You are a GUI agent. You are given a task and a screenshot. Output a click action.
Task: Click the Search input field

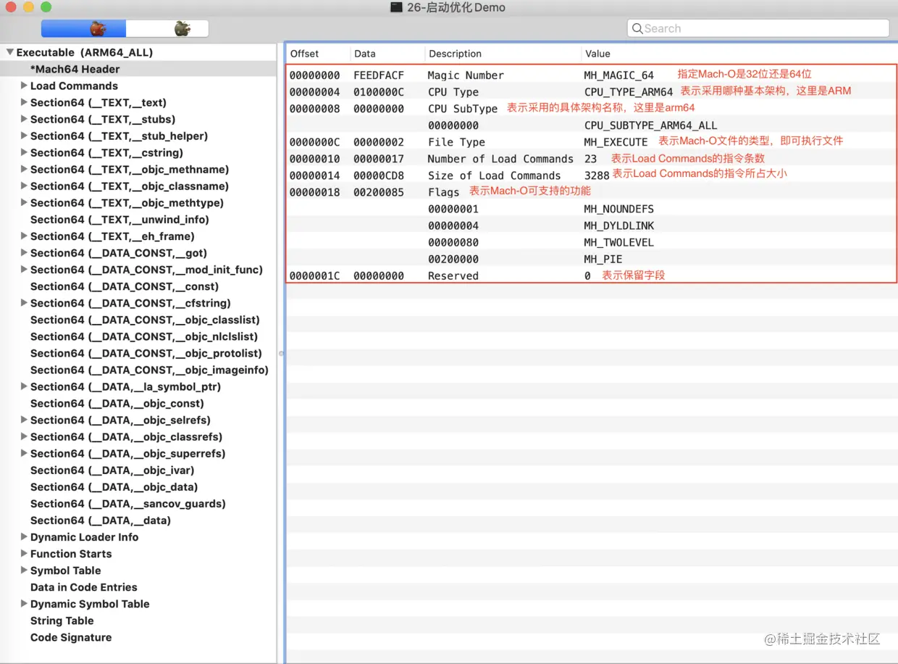[758, 29]
